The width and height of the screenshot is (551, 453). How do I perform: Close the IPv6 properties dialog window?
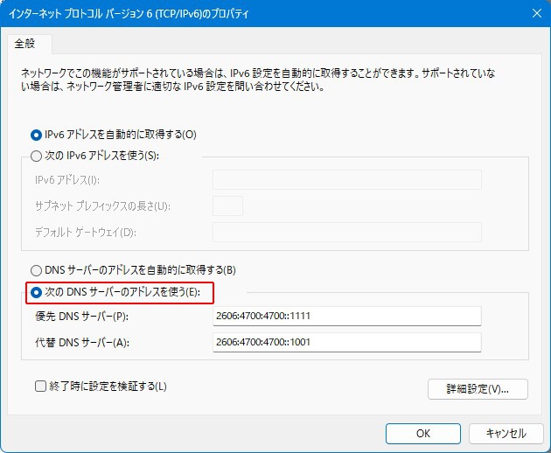tap(535, 13)
